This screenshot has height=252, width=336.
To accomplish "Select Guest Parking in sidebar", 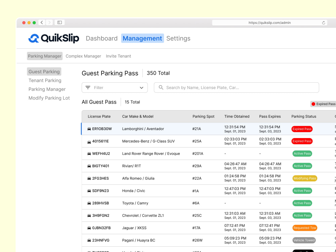I will pos(44,72).
